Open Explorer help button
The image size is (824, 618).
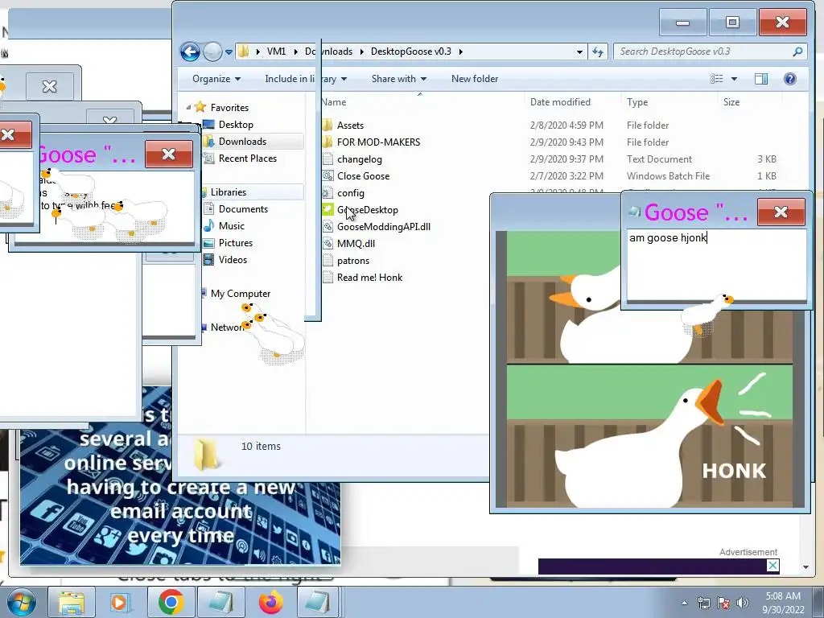(790, 79)
